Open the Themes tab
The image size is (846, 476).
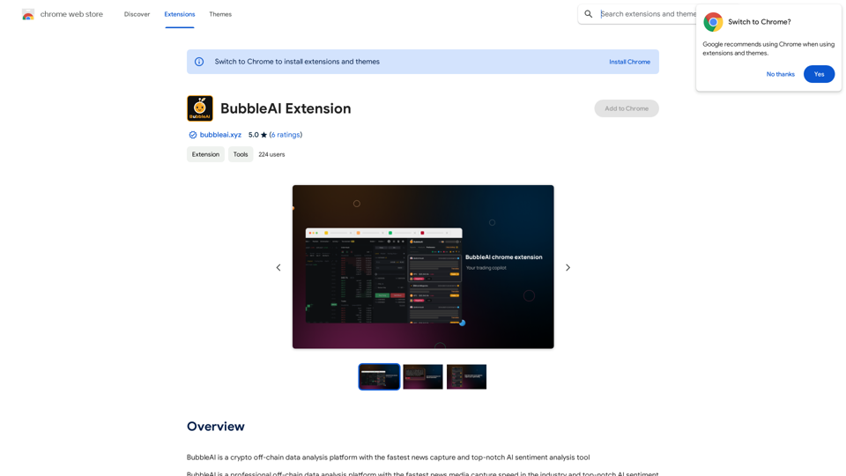[220, 14]
